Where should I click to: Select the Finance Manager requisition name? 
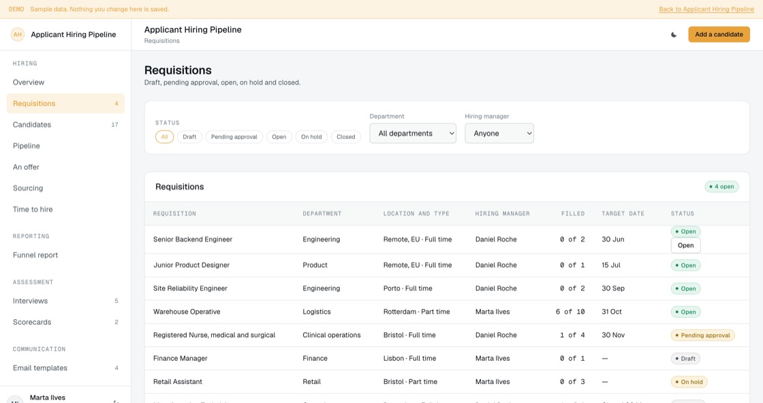181,359
